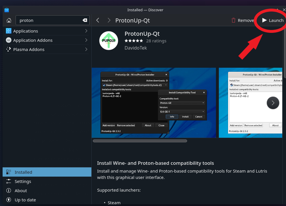Expand Application Addons chevron
This screenshot has height=206, width=286.
click(86, 40)
